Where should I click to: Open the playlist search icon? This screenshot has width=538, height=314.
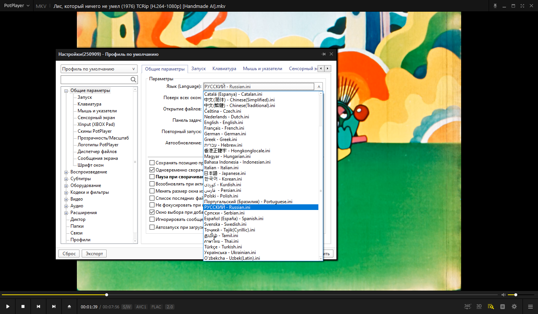491,306
